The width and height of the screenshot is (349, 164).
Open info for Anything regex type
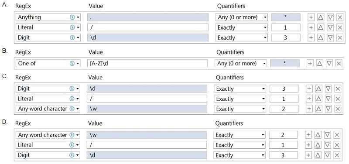pyautogui.click(x=72, y=17)
